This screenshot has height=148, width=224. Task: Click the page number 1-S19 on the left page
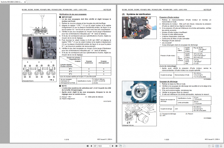click(x=66, y=139)
